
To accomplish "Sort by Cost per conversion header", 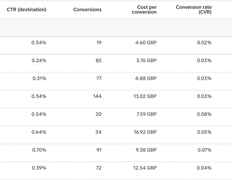I will click(144, 10).
